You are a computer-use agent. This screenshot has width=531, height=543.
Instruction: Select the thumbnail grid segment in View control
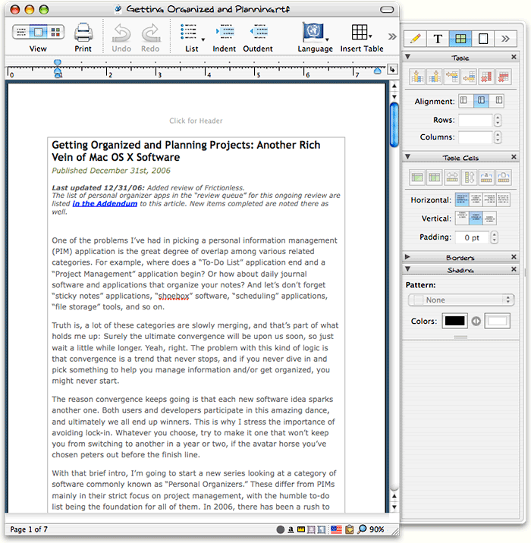pyautogui.click(x=55, y=32)
